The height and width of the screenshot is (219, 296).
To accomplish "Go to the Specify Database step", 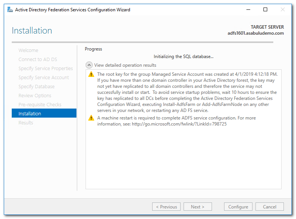I will tap(36, 86).
